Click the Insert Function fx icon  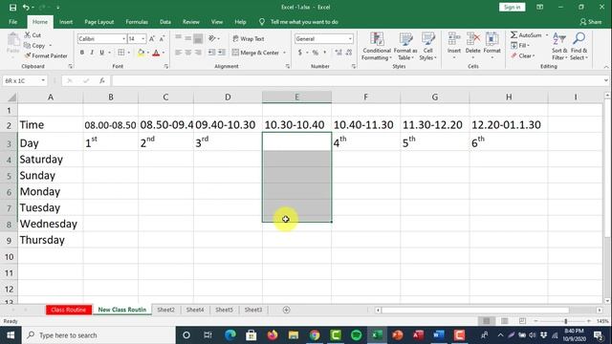[102, 80]
